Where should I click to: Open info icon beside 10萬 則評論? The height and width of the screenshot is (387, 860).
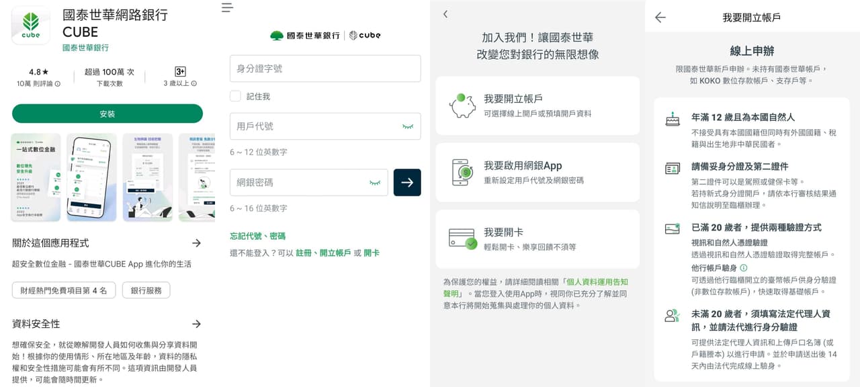click(57, 84)
